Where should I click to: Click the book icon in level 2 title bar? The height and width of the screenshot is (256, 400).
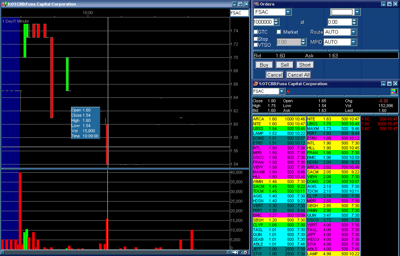click(255, 83)
